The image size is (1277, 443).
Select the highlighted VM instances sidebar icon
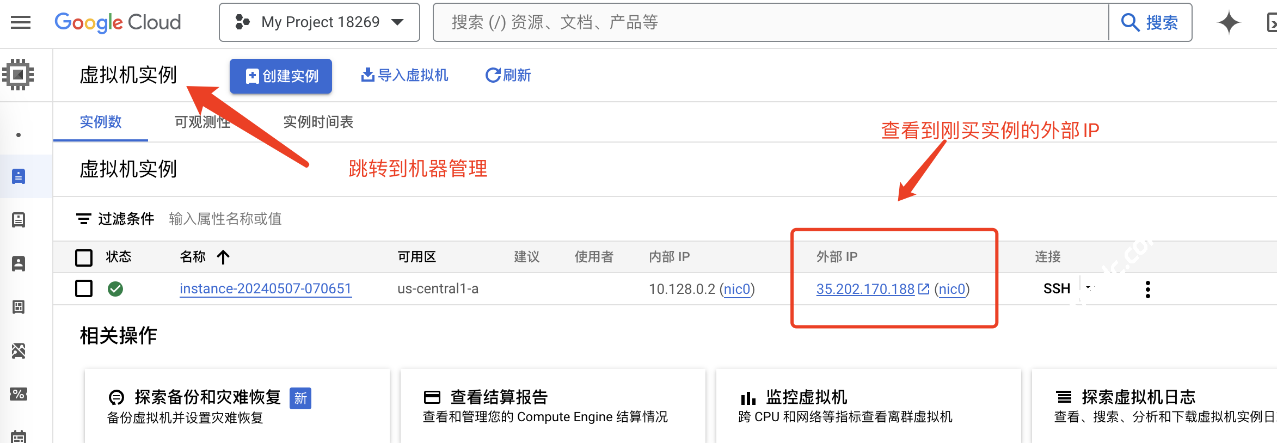coord(19,176)
